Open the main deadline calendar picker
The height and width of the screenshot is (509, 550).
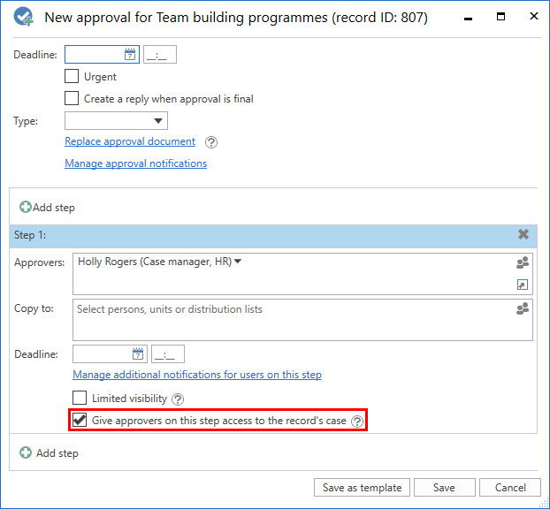(x=130, y=55)
